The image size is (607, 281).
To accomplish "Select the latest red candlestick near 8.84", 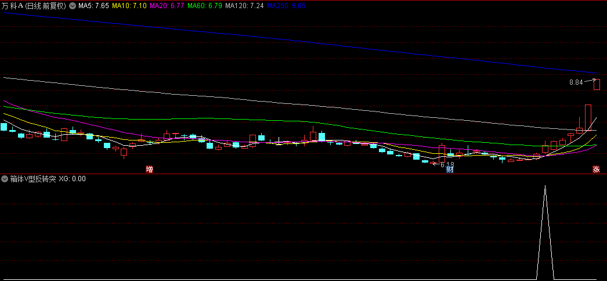I will click(x=597, y=84).
